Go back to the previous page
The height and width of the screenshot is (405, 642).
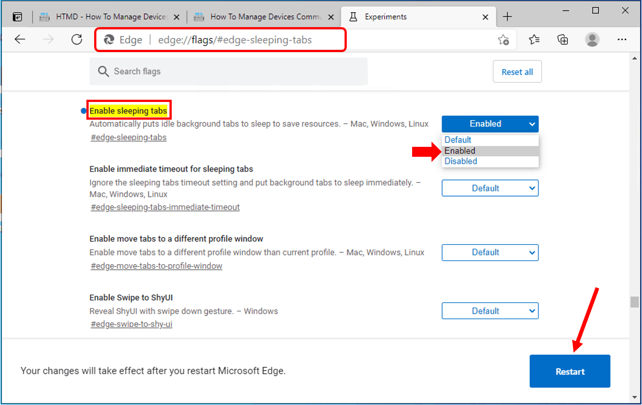click(x=20, y=39)
